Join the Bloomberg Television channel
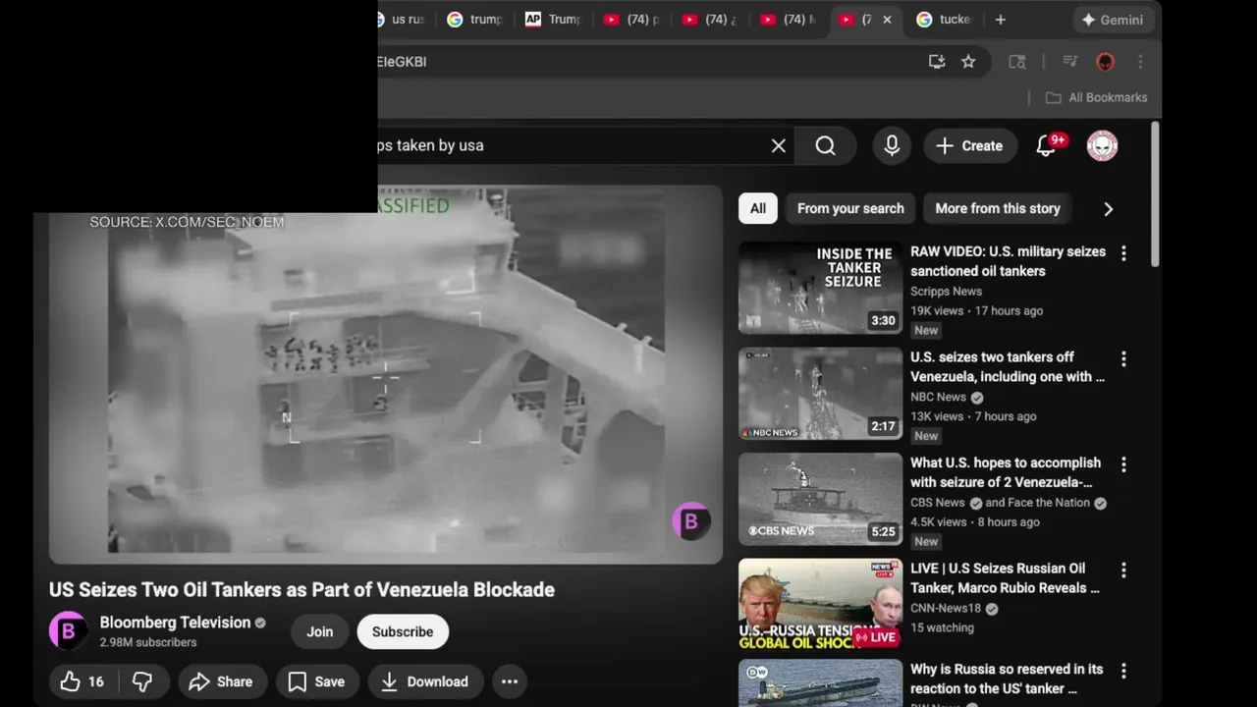 [320, 631]
